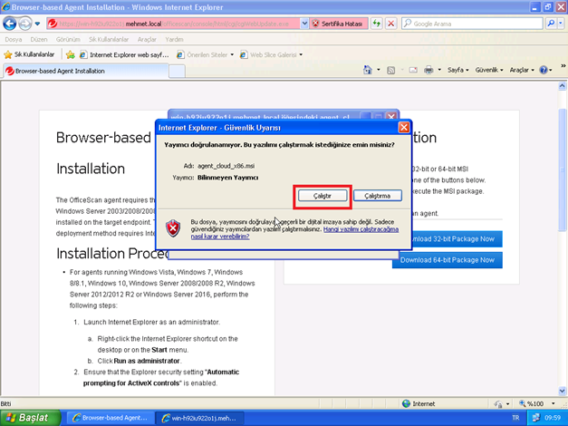Close the background agent download window

click(x=391, y=117)
